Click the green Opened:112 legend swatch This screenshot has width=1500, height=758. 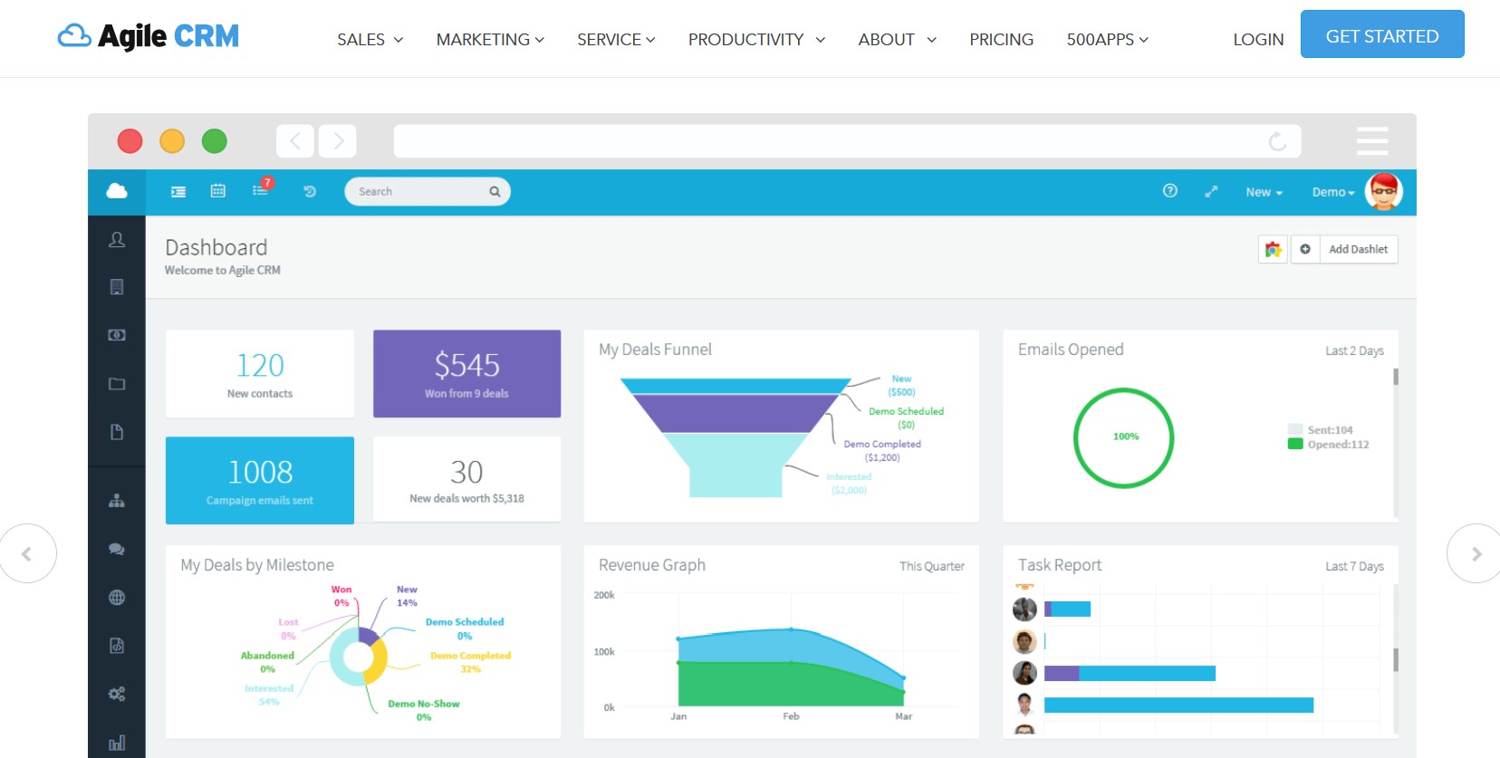coord(1295,444)
